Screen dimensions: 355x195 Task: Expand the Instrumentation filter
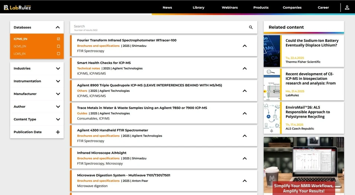[x=58, y=81]
